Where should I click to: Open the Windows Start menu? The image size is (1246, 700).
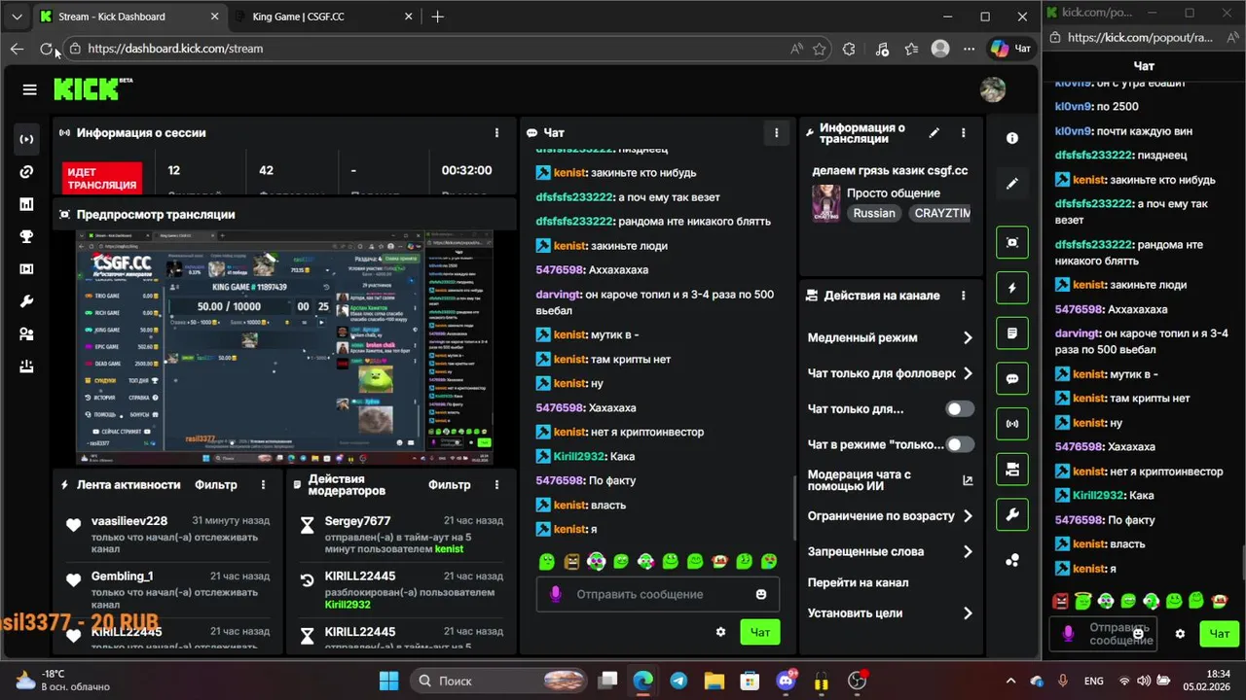(x=388, y=681)
